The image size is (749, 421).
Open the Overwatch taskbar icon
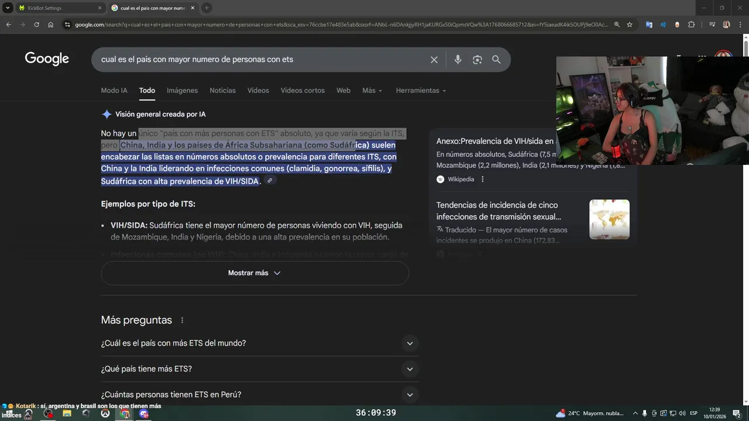(105, 413)
